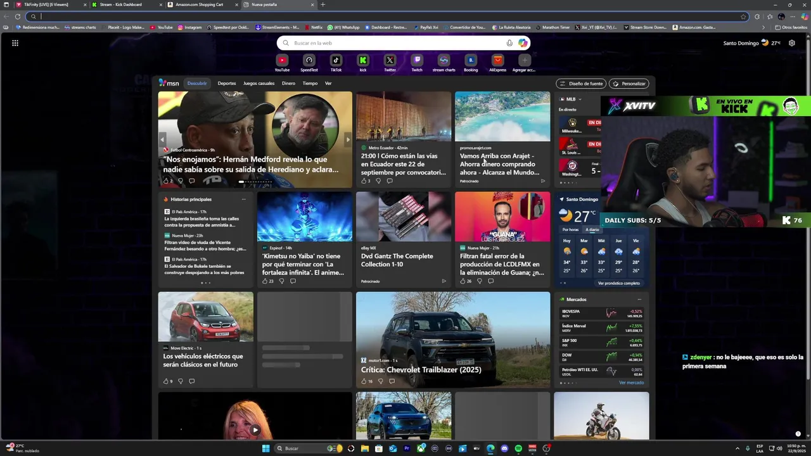Open the Instagram bookmark
Image resolution: width=811 pixels, height=456 pixels.
coord(189,27)
